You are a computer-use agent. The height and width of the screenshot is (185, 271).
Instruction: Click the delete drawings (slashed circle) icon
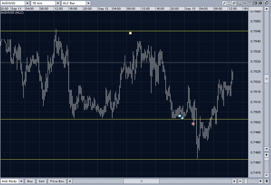[234, 3]
